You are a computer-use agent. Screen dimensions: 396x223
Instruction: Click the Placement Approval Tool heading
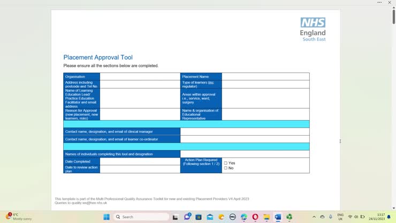click(x=98, y=57)
